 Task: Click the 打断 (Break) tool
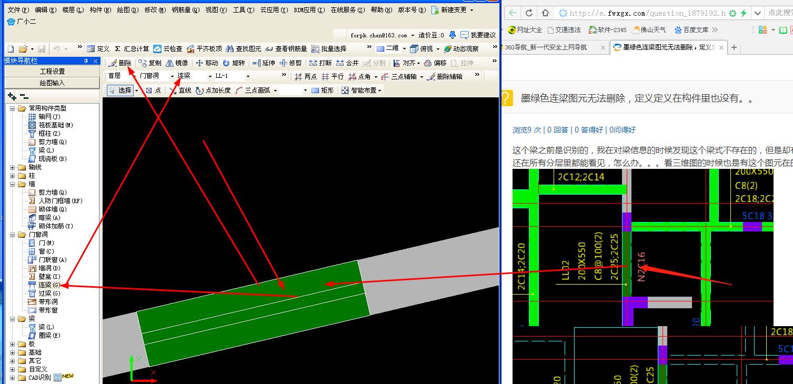tap(320, 63)
